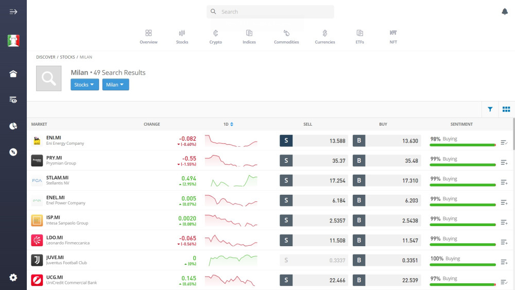
Task: Open the user profile avatar
Action: point(13,40)
